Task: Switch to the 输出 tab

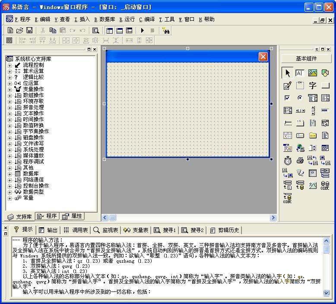Action: point(48,230)
